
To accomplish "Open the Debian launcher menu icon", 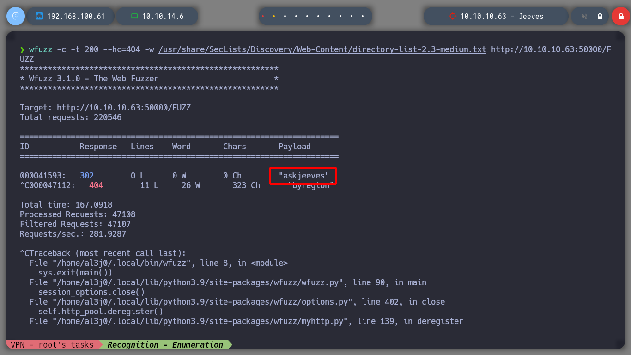I will point(16,16).
